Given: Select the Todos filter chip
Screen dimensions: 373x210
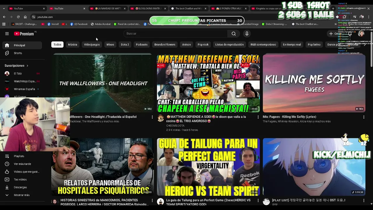Looking at the screenshot, I should 57,45.
